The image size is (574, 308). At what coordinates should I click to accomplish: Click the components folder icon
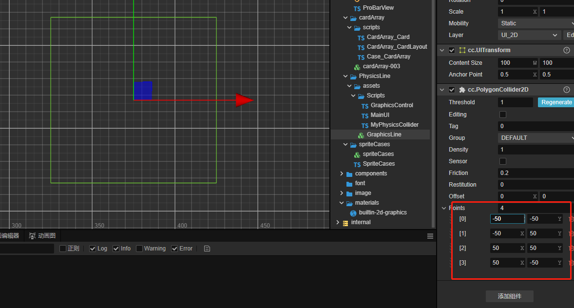tap(349, 174)
